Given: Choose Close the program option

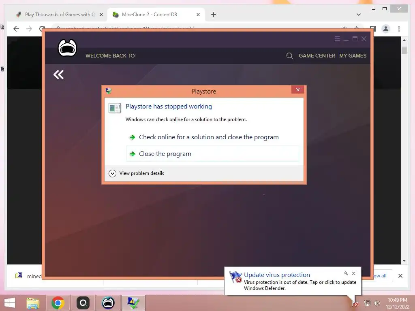Looking at the screenshot, I should coord(212,153).
